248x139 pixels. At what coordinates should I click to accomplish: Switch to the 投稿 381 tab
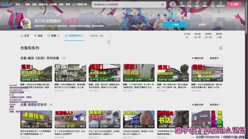[x=54, y=36]
